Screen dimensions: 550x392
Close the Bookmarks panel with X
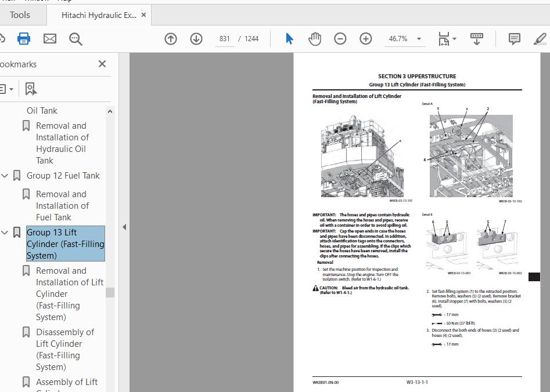tap(102, 64)
